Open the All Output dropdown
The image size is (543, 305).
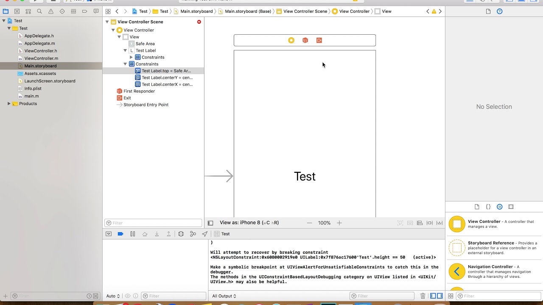coord(224,296)
